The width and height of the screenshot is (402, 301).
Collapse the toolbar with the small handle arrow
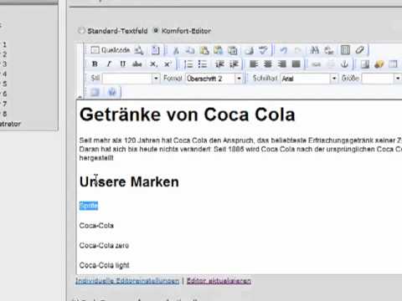coord(80,97)
